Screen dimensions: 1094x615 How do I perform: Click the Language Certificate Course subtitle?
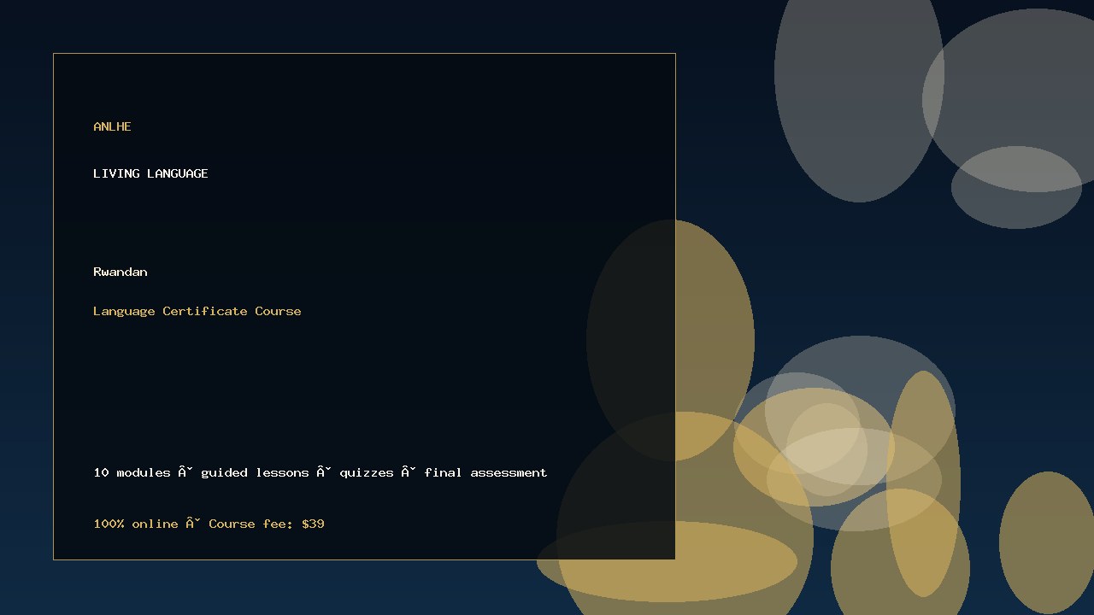click(x=197, y=311)
